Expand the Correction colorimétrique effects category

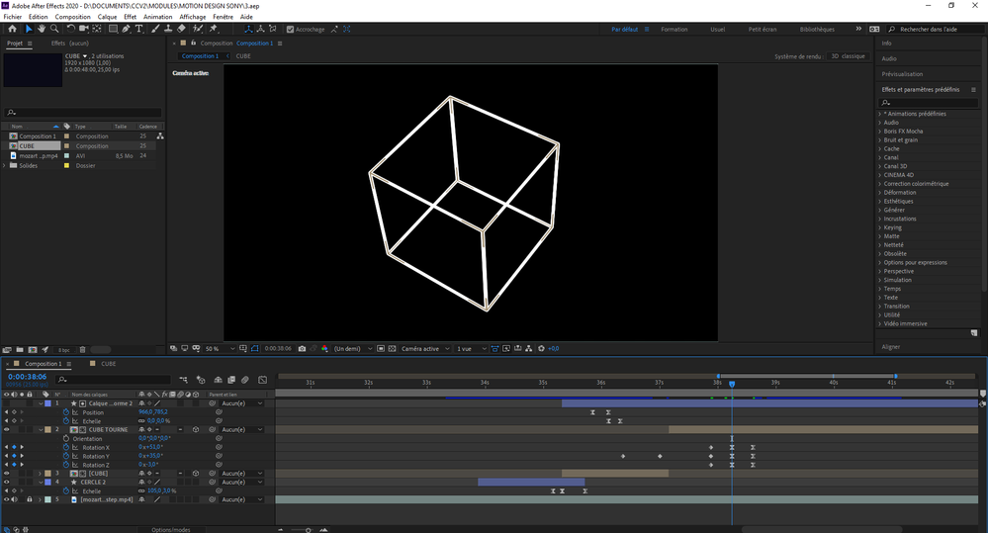tap(880, 184)
